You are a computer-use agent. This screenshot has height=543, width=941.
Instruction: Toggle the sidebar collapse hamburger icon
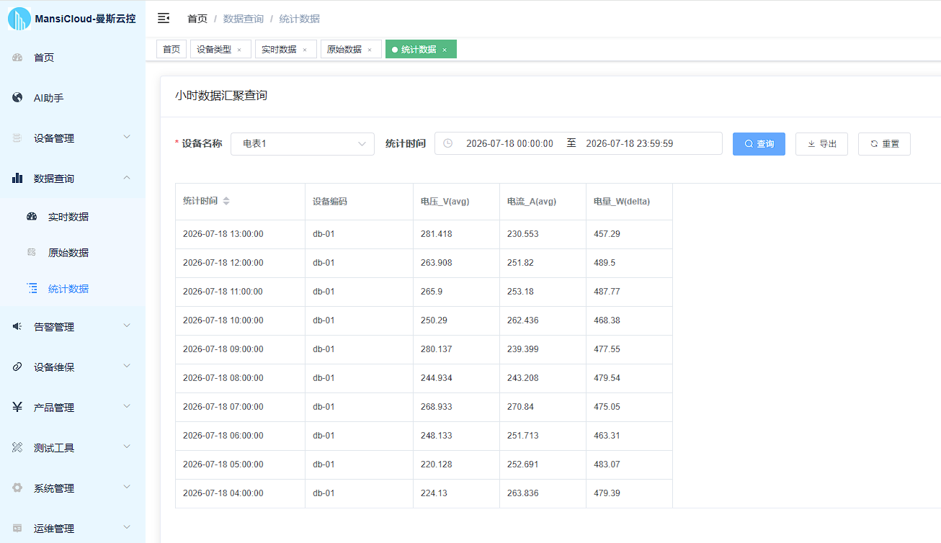[164, 18]
